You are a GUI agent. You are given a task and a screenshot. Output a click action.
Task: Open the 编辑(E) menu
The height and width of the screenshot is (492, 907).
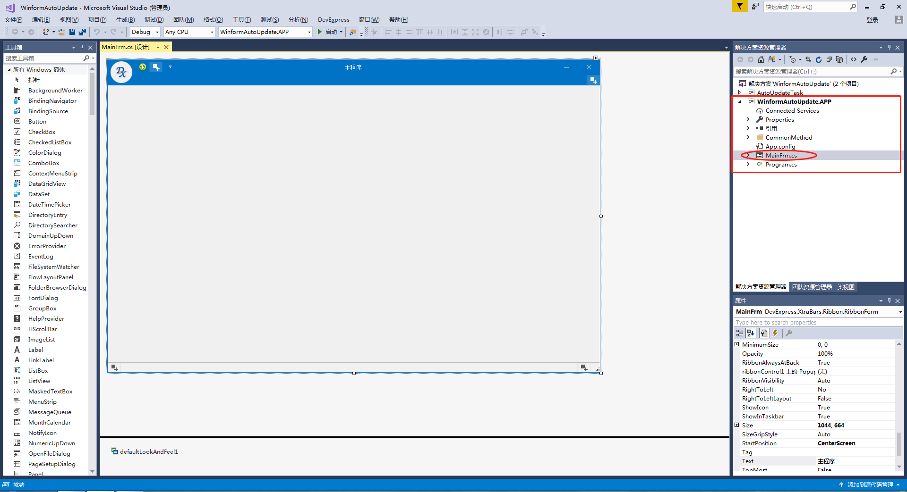(41, 19)
